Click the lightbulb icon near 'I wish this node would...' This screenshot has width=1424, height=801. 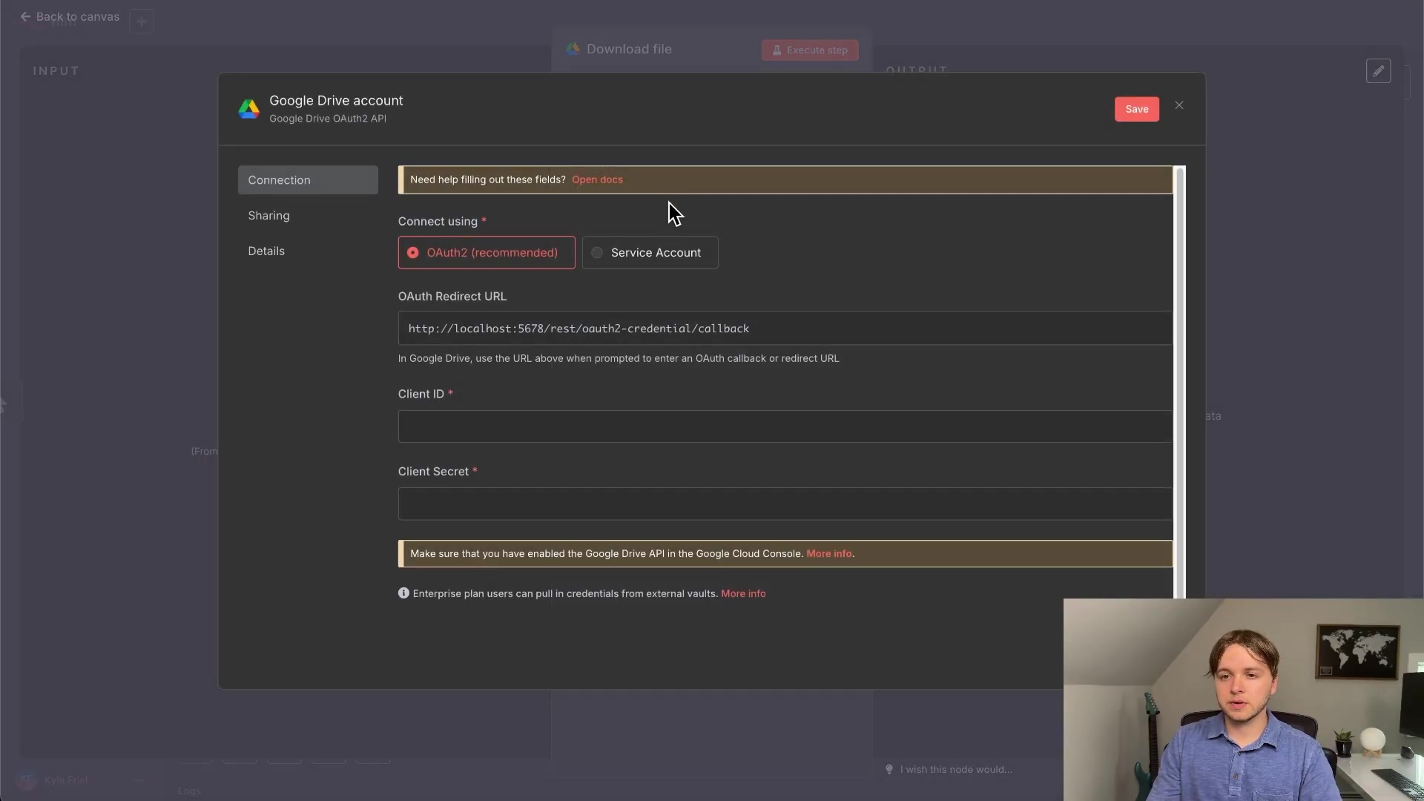tap(889, 769)
